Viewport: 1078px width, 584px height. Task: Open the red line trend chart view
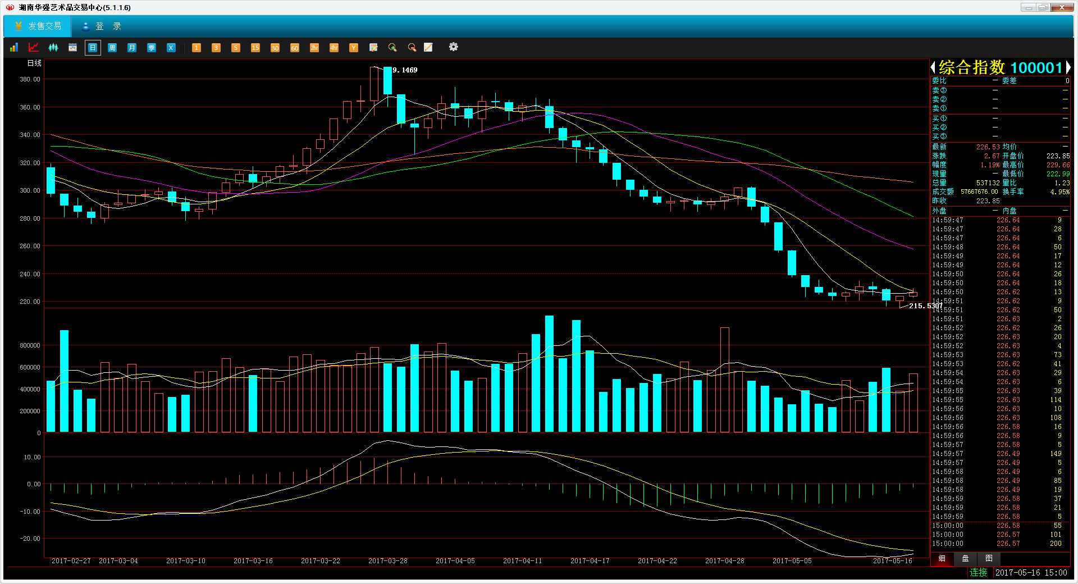tap(34, 48)
